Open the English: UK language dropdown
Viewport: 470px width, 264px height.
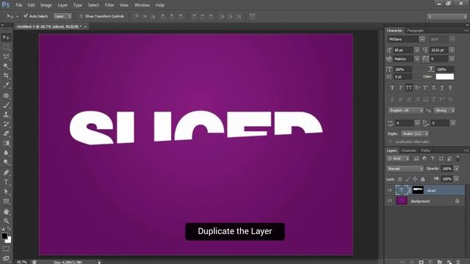coord(405,111)
